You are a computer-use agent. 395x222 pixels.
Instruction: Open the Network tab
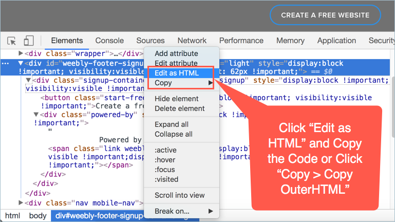192,41
